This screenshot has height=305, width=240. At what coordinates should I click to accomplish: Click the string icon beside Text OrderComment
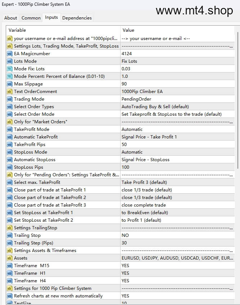9,92
